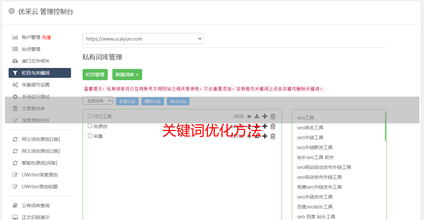
Task: Select keyword 'seo外链发布工具'
Action: tap(315, 197)
